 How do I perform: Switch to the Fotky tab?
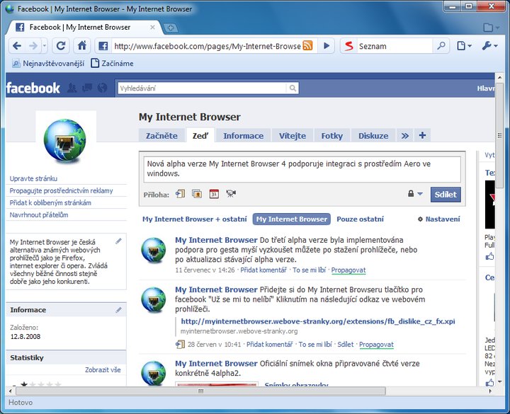331,135
